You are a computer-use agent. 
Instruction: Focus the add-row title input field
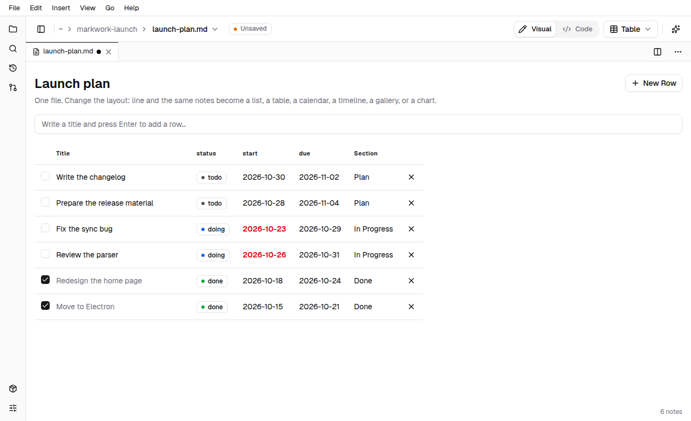pos(358,124)
